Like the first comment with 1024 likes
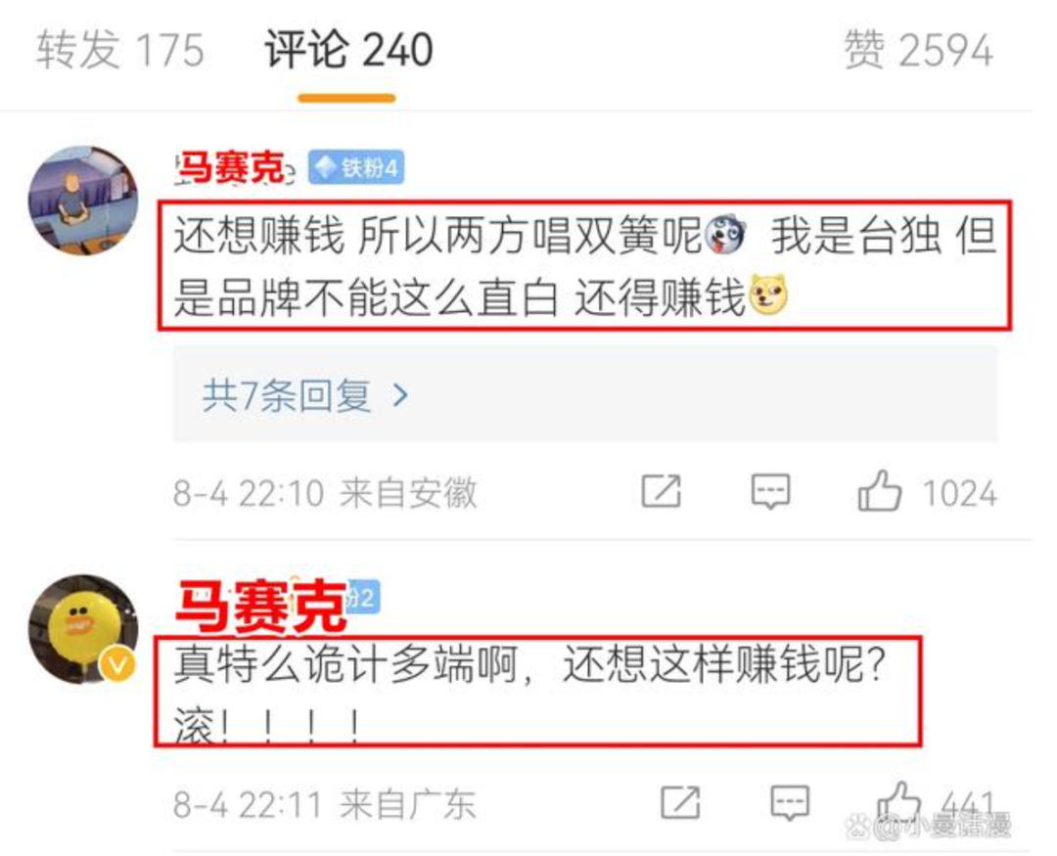Image resolution: width=1057 pixels, height=856 pixels. (x=879, y=491)
